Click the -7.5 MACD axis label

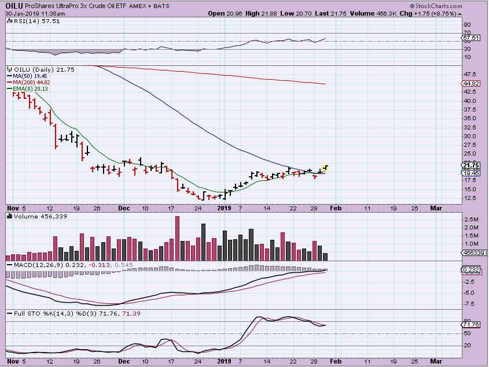pyautogui.click(x=469, y=304)
